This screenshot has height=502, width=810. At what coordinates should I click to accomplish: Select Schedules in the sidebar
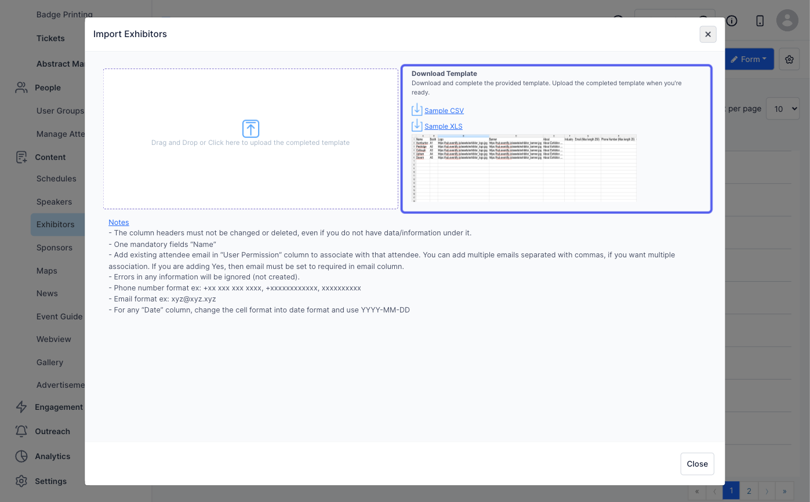pos(56,179)
